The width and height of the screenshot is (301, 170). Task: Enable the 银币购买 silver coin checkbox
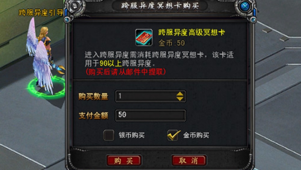click(109, 135)
